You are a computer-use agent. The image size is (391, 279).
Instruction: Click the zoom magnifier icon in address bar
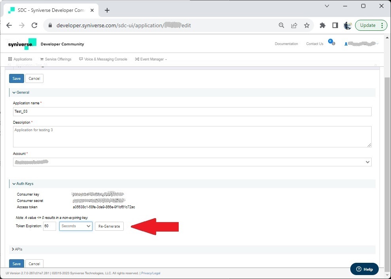click(281, 25)
